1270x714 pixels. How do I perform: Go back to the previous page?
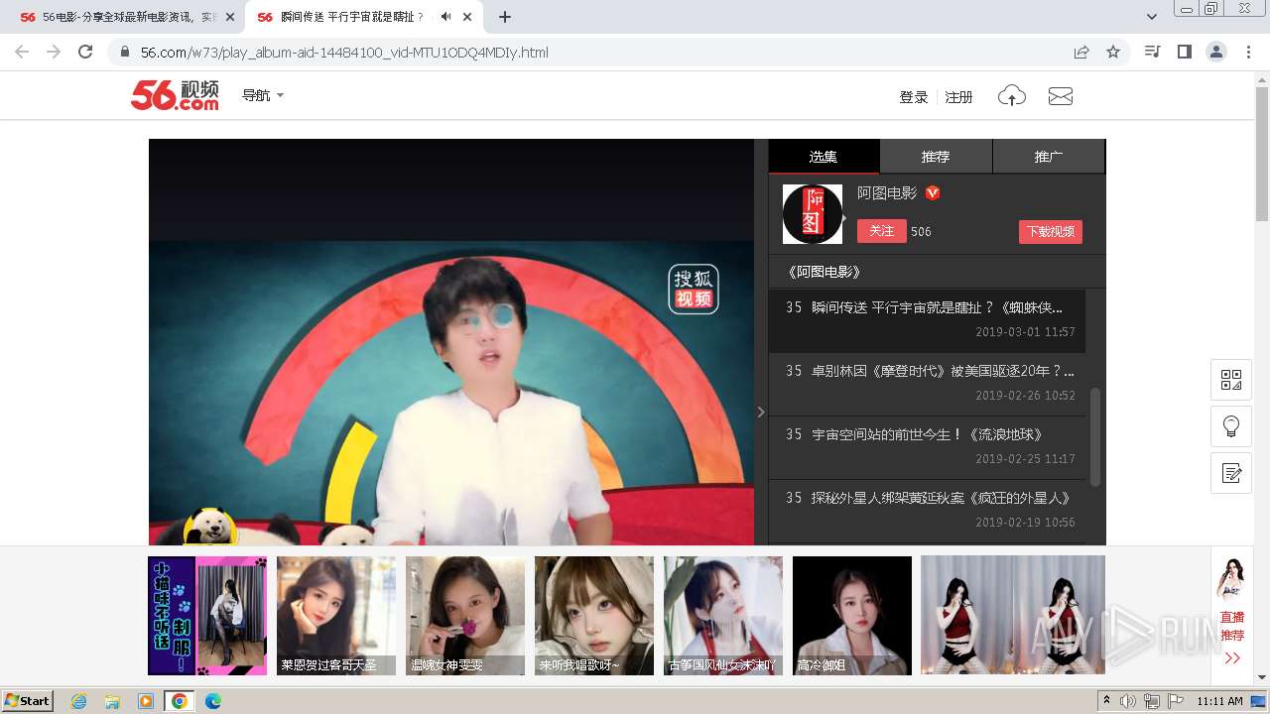(x=22, y=52)
